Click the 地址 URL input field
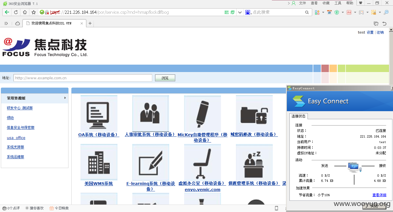 [83, 78]
